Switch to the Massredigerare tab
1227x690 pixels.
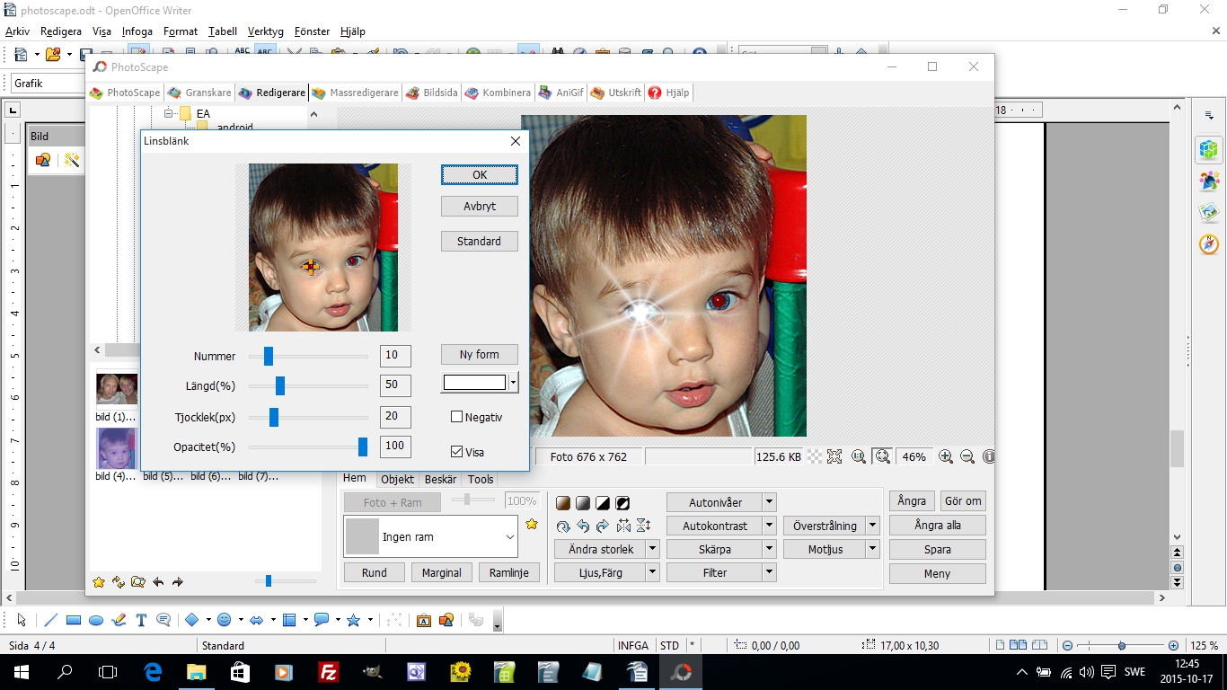click(355, 93)
